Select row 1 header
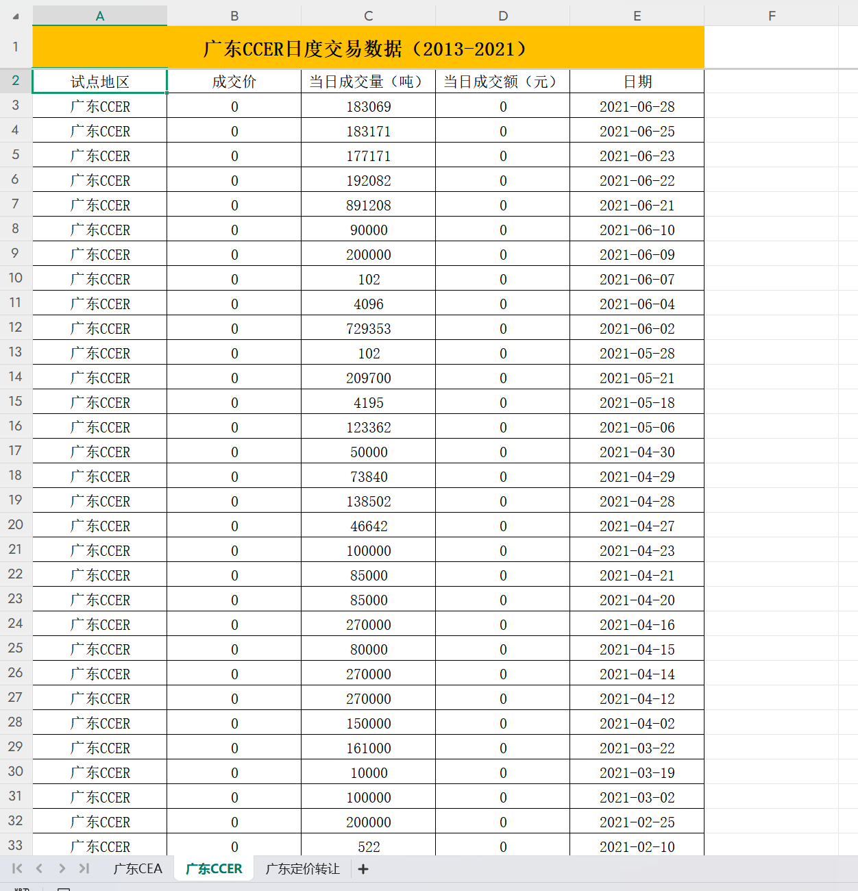Viewport: 858px width, 891px height. (x=16, y=47)
